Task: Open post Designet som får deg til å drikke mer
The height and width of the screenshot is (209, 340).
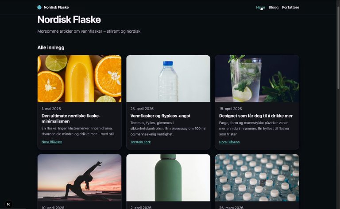Action: (x=255, y=116)
